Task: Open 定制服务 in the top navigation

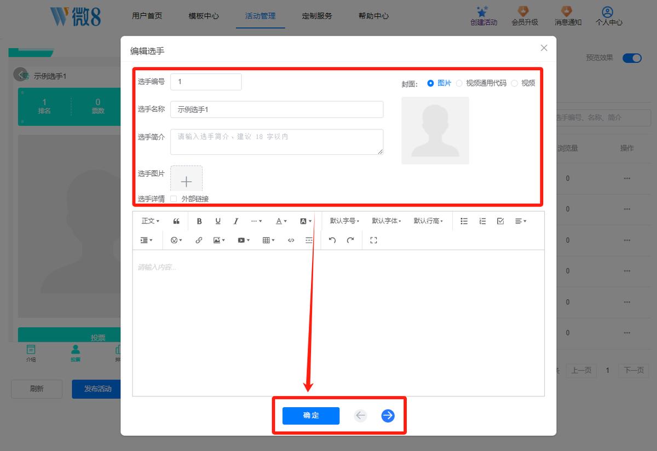Action: click(x=317, y=16)
